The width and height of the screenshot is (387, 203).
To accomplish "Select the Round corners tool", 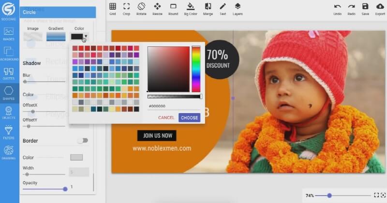I will tap(173, 9).
